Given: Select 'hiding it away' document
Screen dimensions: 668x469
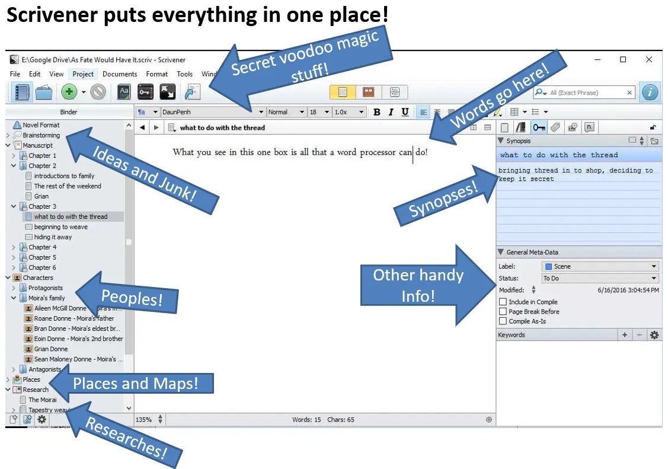Looking at the screenshot, I should [53, 237].
